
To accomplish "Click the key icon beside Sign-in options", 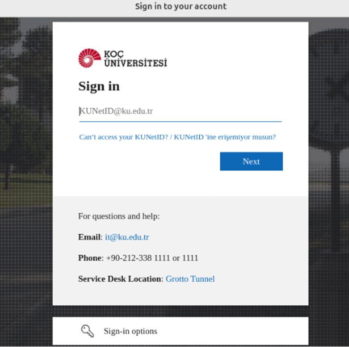I will tap(87, 331).
